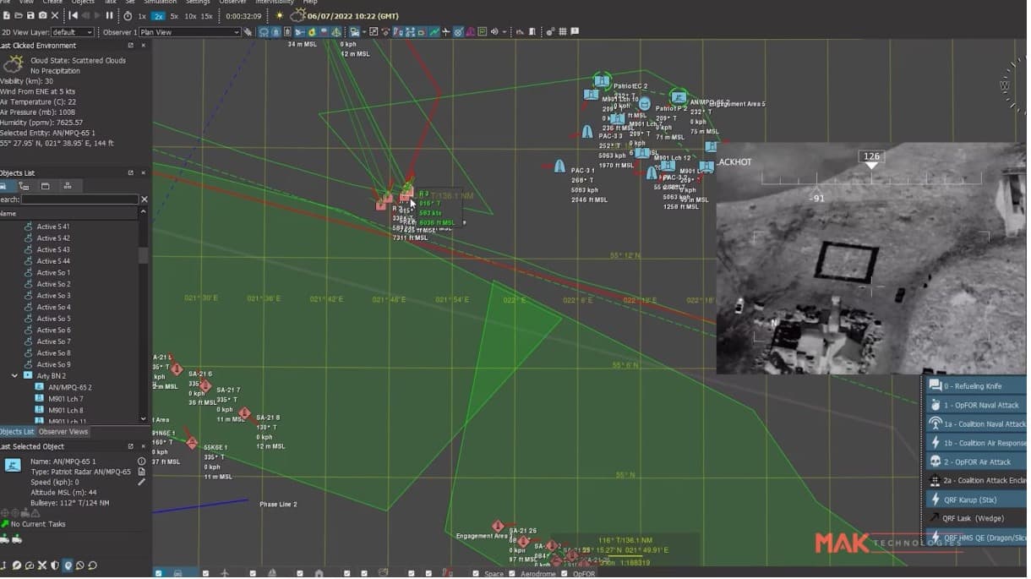Click the shield icon in bottom toolbar

55,565
